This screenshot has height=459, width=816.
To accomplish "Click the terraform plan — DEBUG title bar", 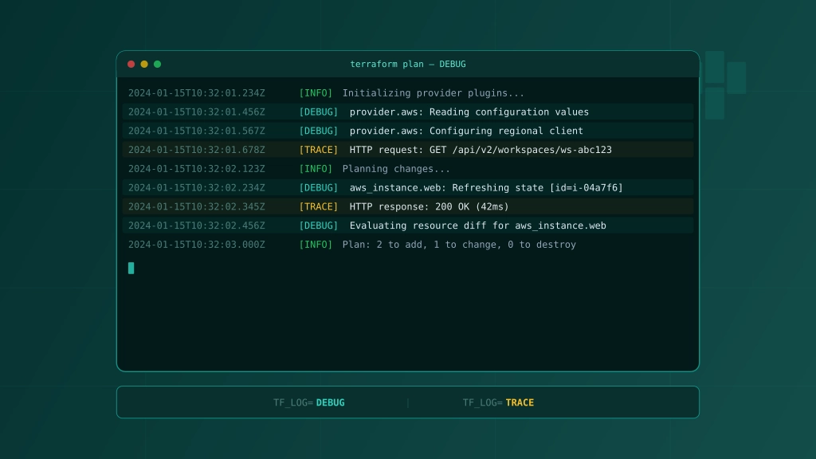I will (408, 65).
